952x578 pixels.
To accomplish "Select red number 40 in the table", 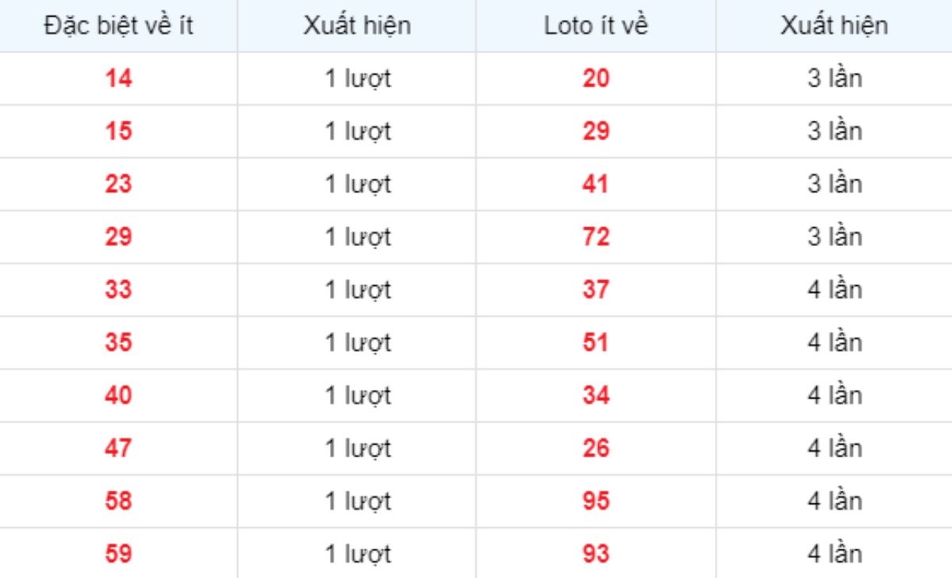I will tap(118, 395).
